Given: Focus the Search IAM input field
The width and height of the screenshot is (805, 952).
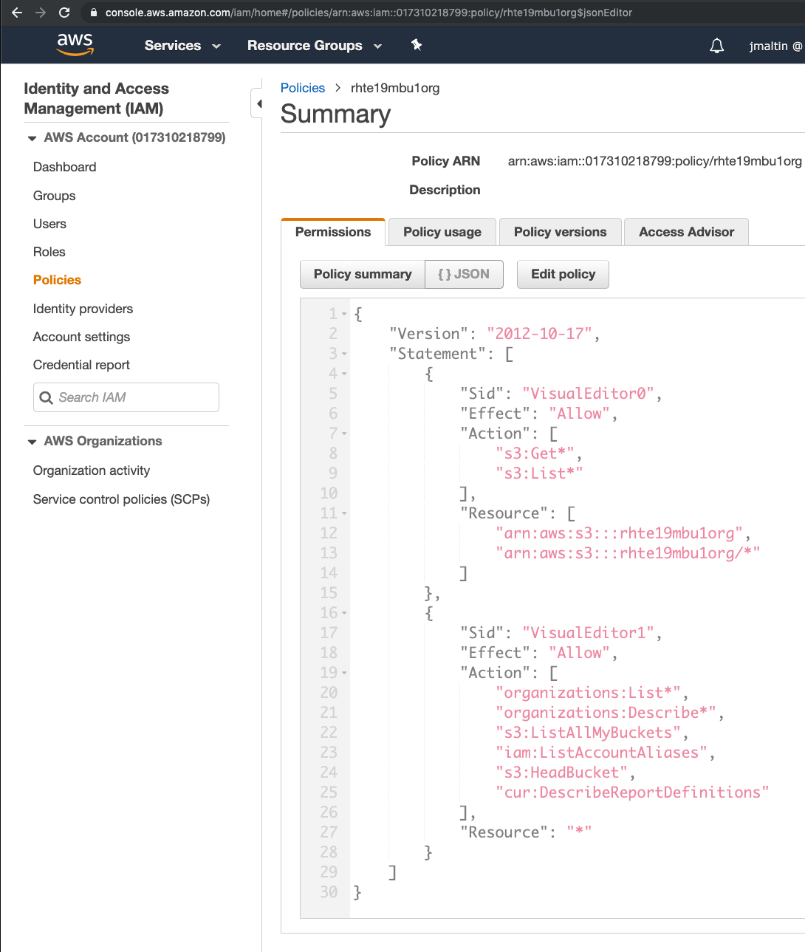Looking at the screenshot, I should click(126, 397).
